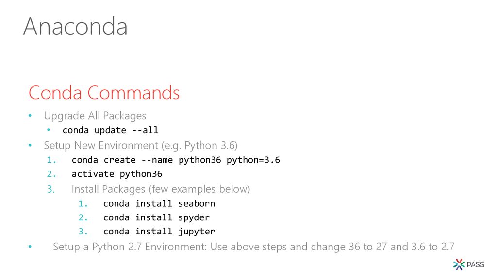The width and height of the screenshot is (497, 279).
Task: Click the word jupyter in install command
Action: point(197,232)
